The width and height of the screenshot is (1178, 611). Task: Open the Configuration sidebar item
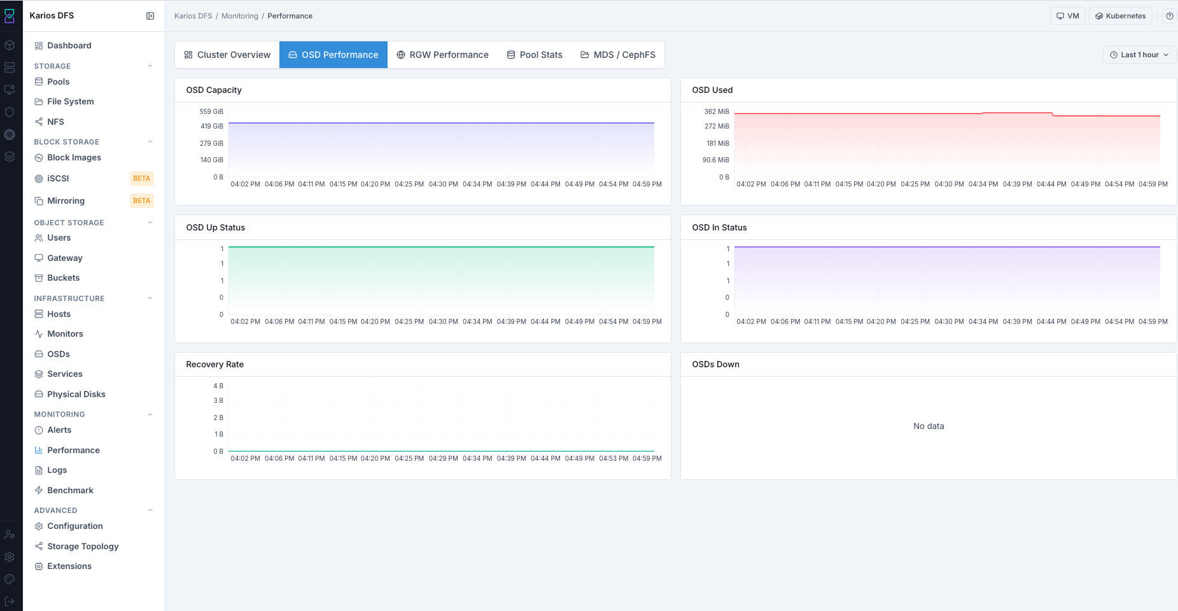[x=94, y=526]
